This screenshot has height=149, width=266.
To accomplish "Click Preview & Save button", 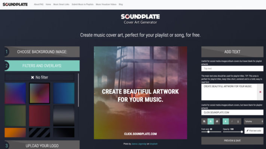I will [232, 140].
